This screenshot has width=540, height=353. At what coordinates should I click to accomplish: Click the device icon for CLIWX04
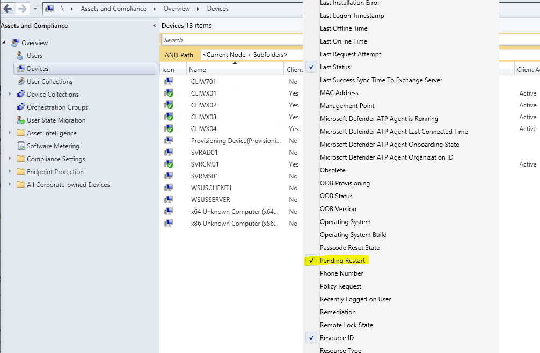[x=169, y=128]
